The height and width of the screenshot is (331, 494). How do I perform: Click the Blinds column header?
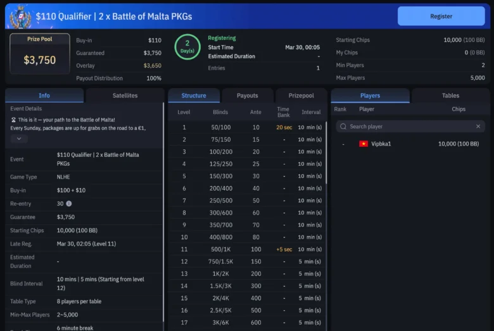click(x=220, y=112)
